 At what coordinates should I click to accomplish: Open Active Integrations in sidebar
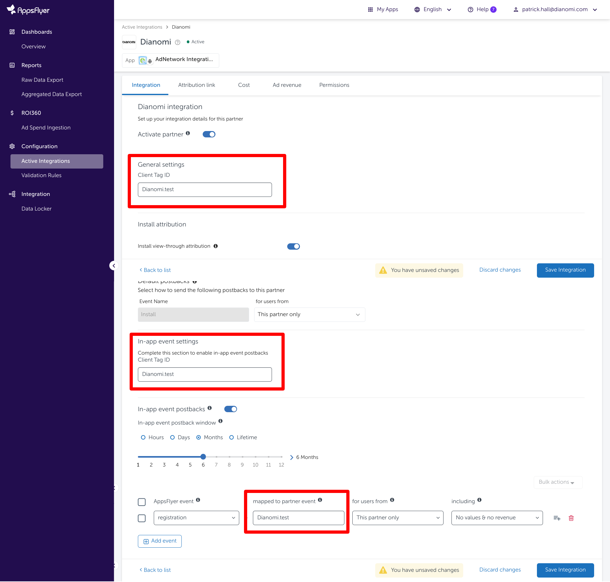[57, 161]
